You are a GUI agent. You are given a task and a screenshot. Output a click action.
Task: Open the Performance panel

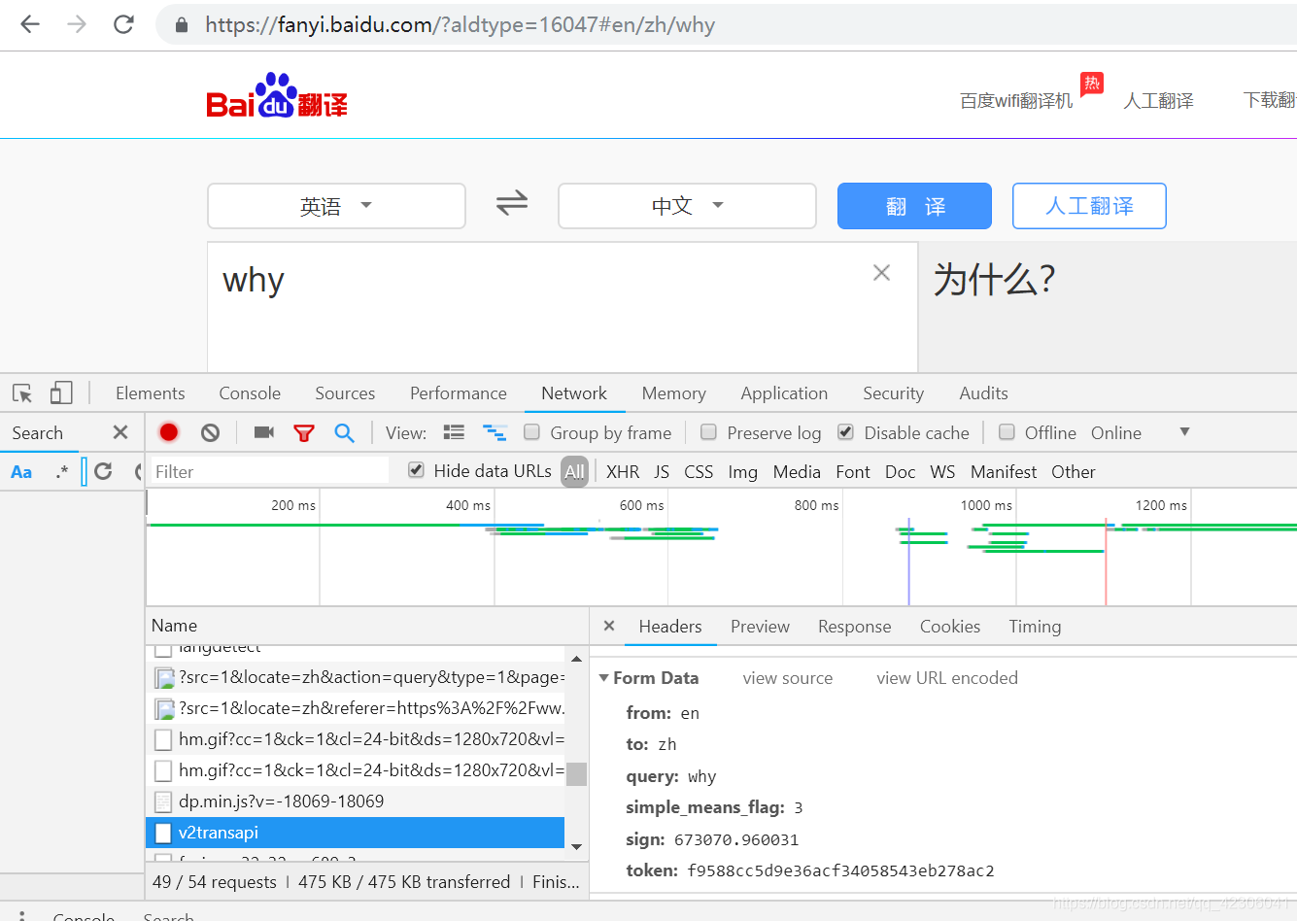(459, 393)
